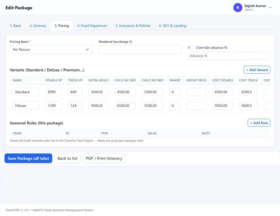Click Standard row Cost Triple field
The height and width of the screenshot is (216, 280).
point(248,92)
